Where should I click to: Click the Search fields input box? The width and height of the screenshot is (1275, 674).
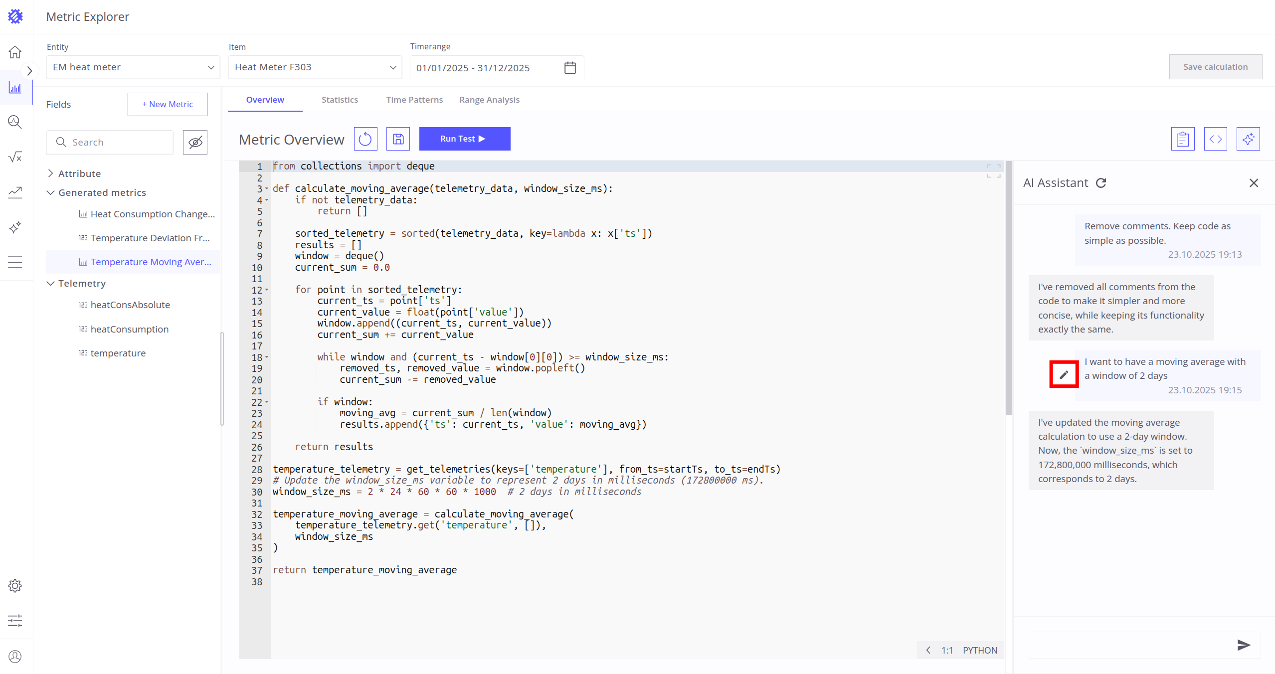pos(117,143)
